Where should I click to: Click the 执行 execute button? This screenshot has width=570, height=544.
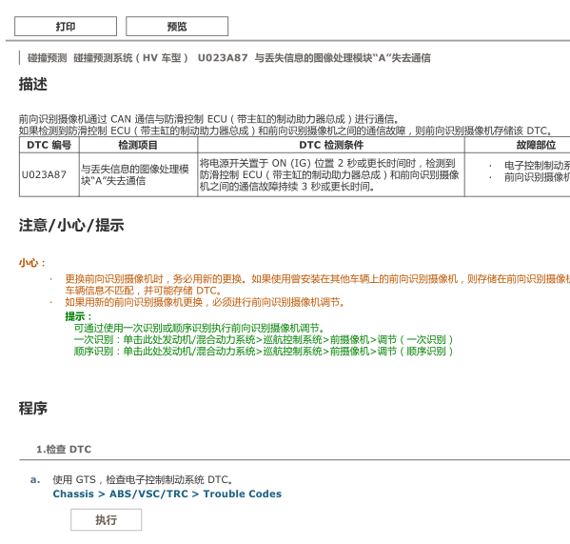coord(107,519)
